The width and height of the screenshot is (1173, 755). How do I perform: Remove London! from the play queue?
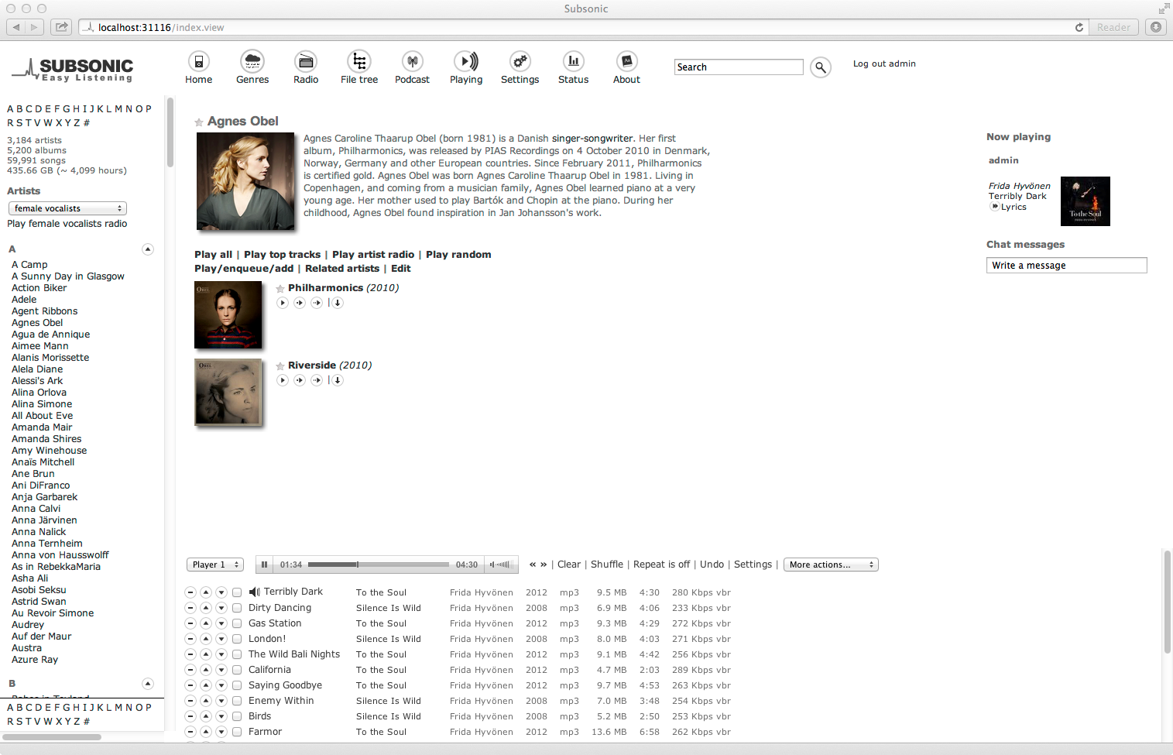click(190, 639)
